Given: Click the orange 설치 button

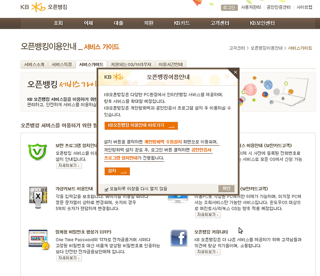Looking at the screenshot, I should click(x=117, y=171).
